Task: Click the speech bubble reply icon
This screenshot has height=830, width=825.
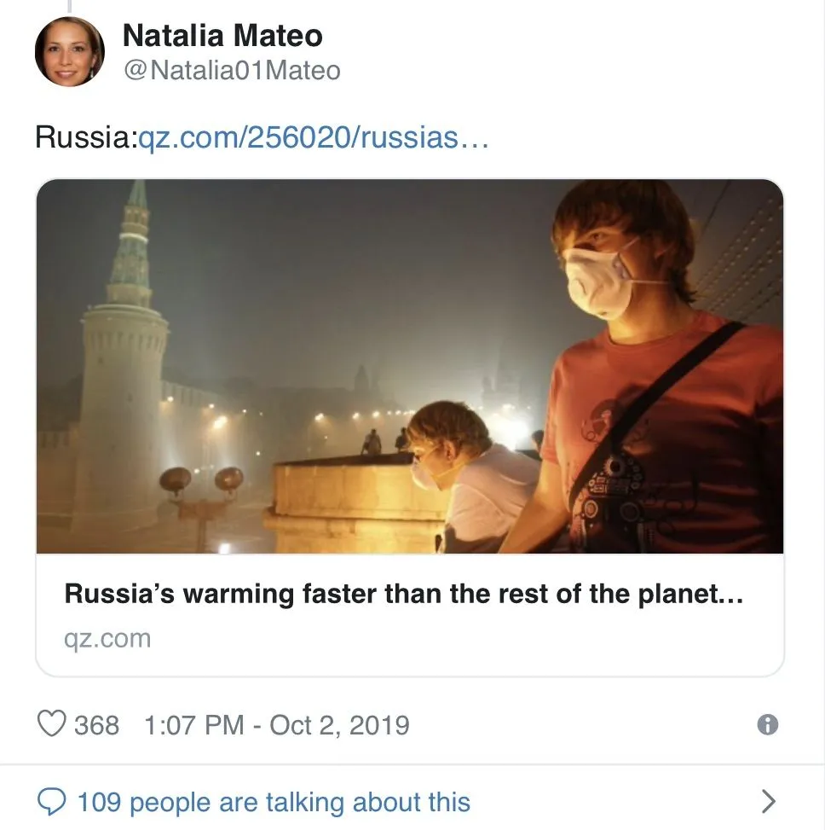Action: point(53,801)
